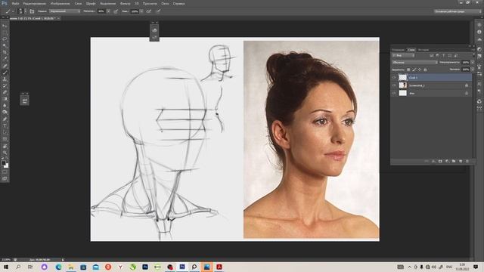Switch to the История tab

423,50
